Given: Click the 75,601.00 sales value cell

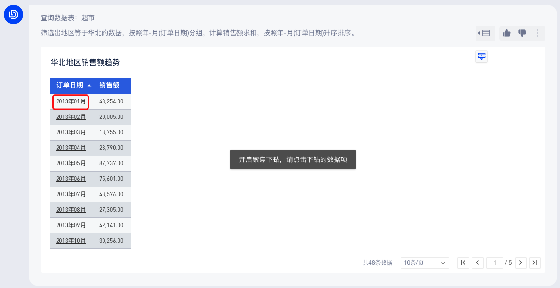Looking at the screenshot, I should [x=111, y=179].
